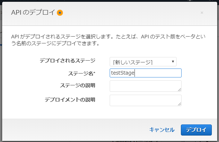Close the APIのデプロイ dialog
Screen dimensions: 219x142
[x=202, y=13]
